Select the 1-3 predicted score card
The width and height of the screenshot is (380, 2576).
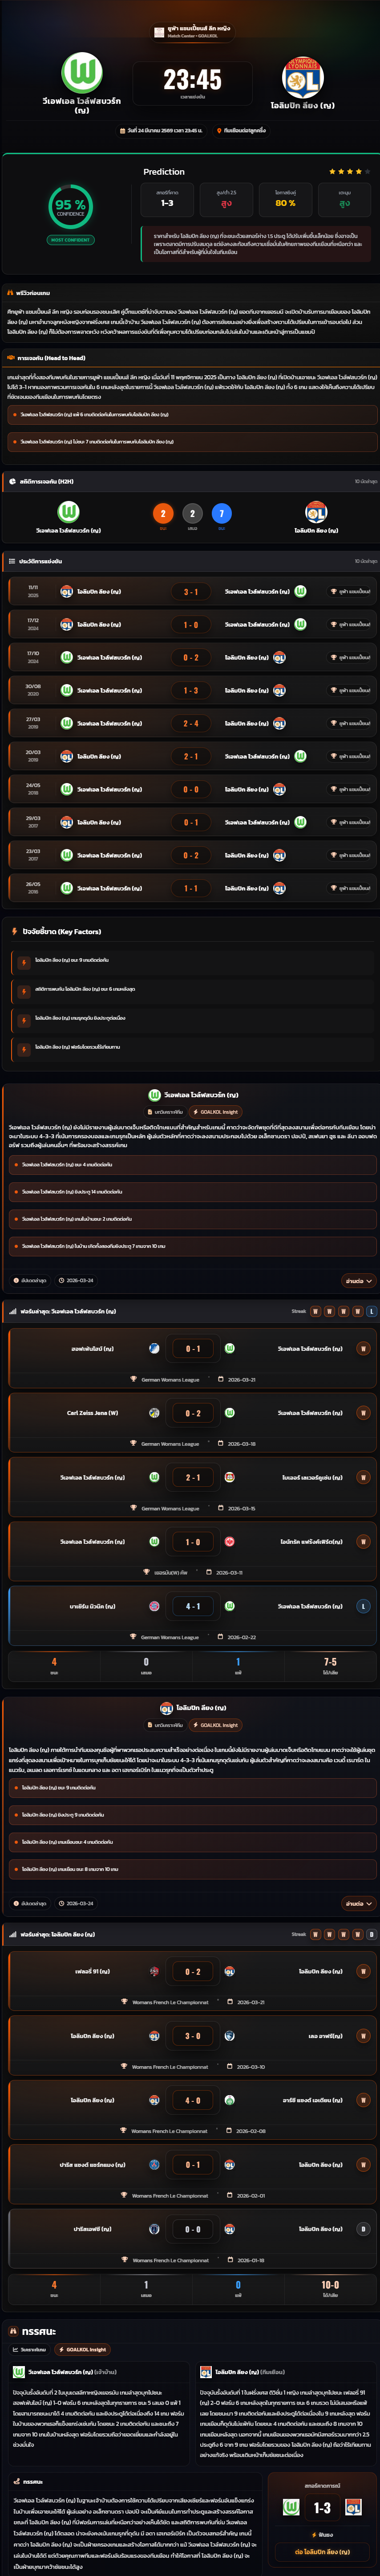[x=168, y=198]
